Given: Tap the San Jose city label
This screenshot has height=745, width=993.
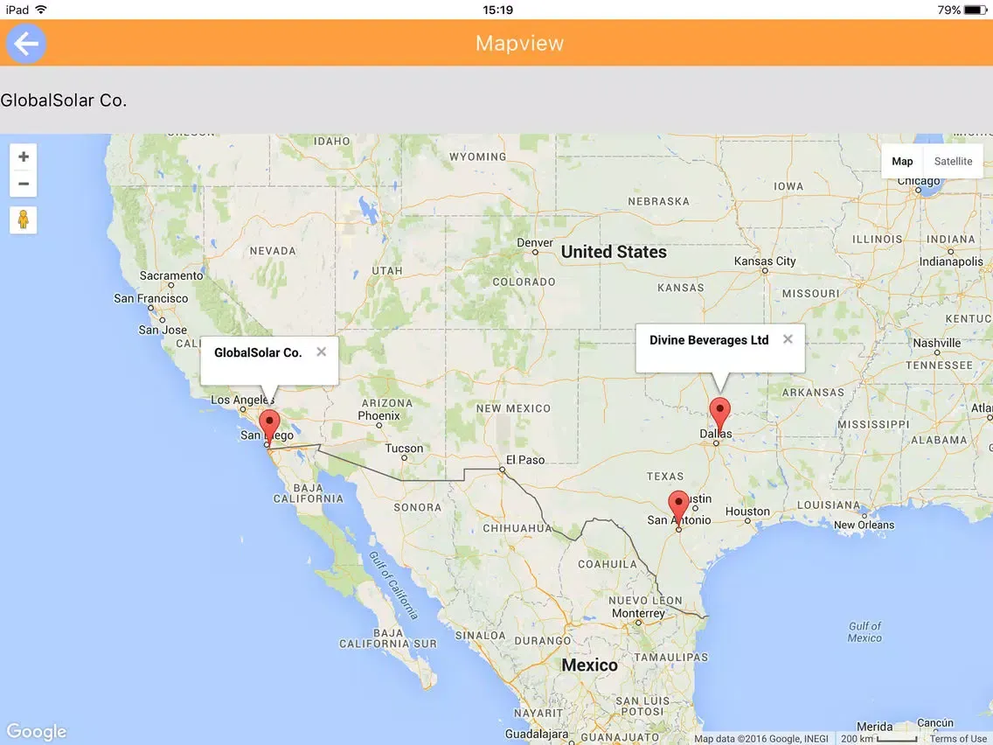Looking at the screenshot, I should (163, 330).
